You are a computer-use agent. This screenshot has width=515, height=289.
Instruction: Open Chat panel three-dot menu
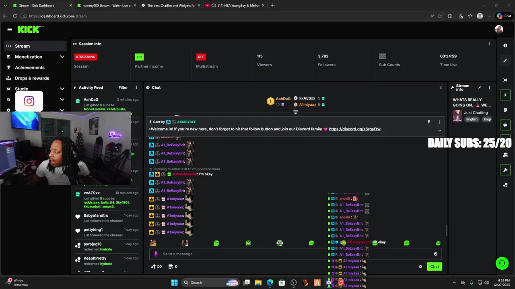441,88
